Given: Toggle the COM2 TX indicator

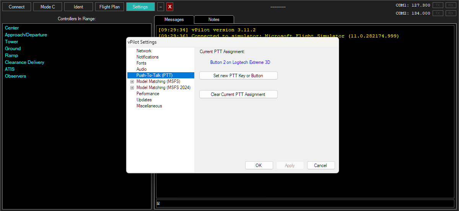Looking at the screenshot, I should click(x=438, y=13).
